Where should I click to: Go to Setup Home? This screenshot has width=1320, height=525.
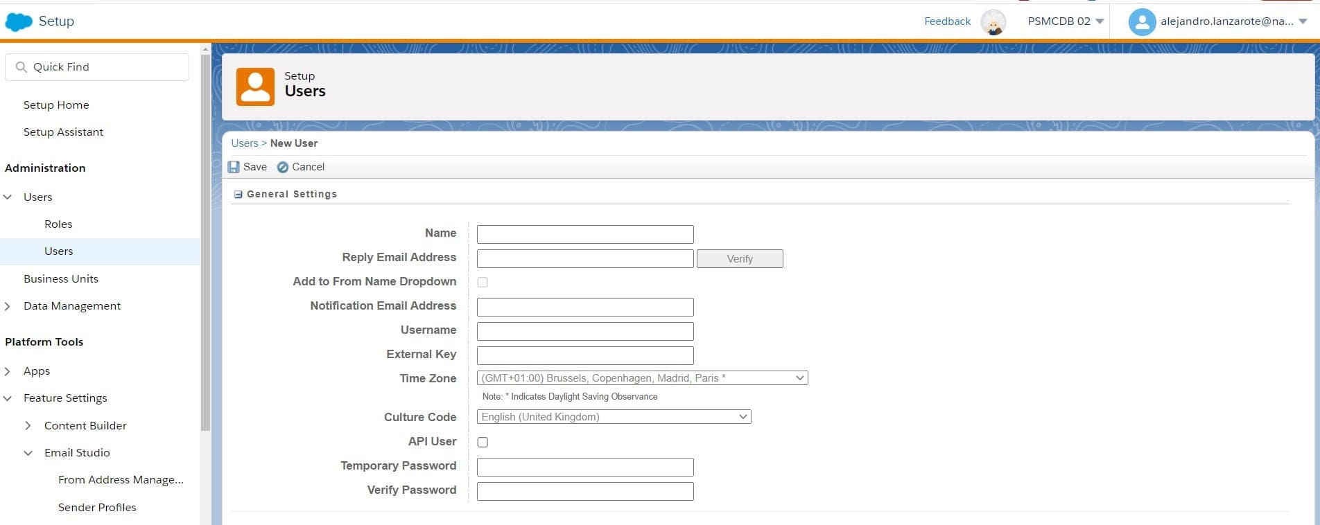[x=56, y=105]
